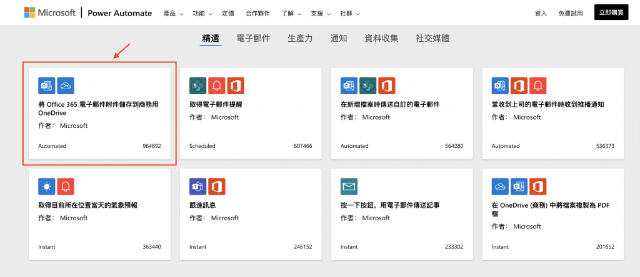Expand the 社群 dropdown menu
Screen dimensions: 640x277
tap(350, 14)
